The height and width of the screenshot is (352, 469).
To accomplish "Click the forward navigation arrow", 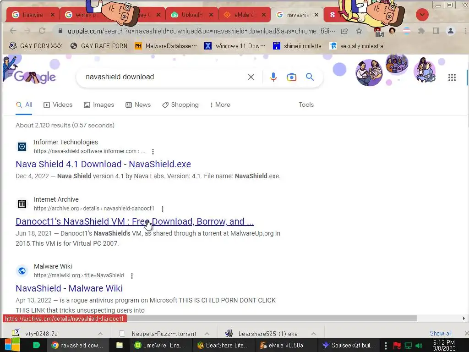I will click(27, 31).
